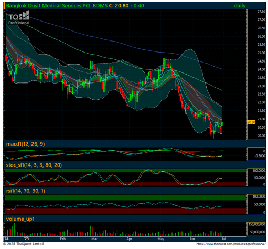Click the Apr date axis label
The height and width of the screenshot is (249, 268).
pyautogui.click(x=129, y=239)
